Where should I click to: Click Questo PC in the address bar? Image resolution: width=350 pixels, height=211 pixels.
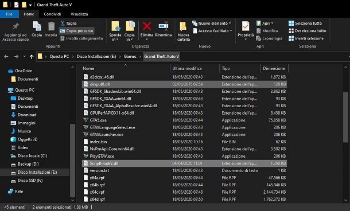point(59,56)
